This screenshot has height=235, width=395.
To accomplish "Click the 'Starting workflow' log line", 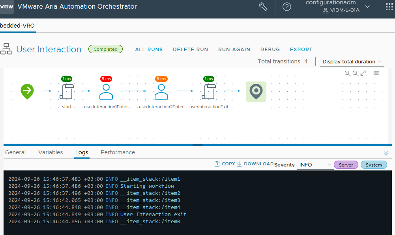I will point(147,186).
